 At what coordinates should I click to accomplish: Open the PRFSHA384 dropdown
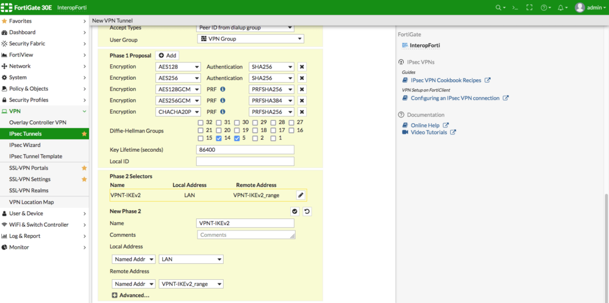pyautogui.click(x=271, y=101)
